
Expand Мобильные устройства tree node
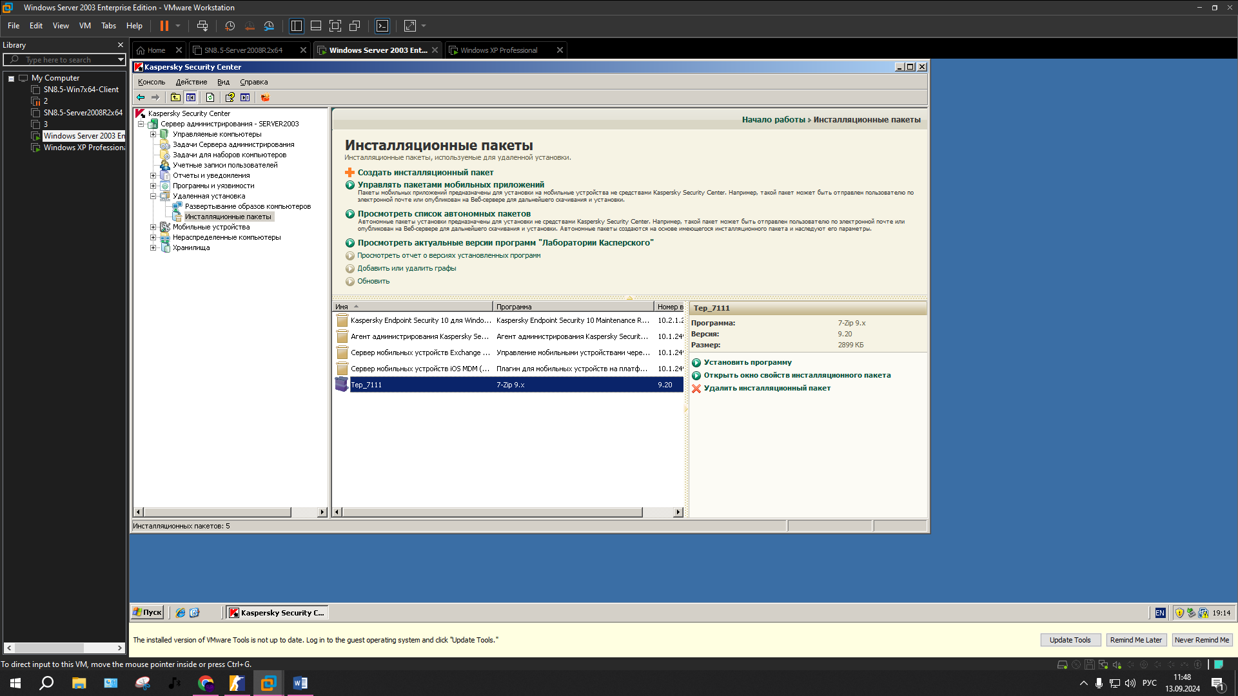coord(153,227)
